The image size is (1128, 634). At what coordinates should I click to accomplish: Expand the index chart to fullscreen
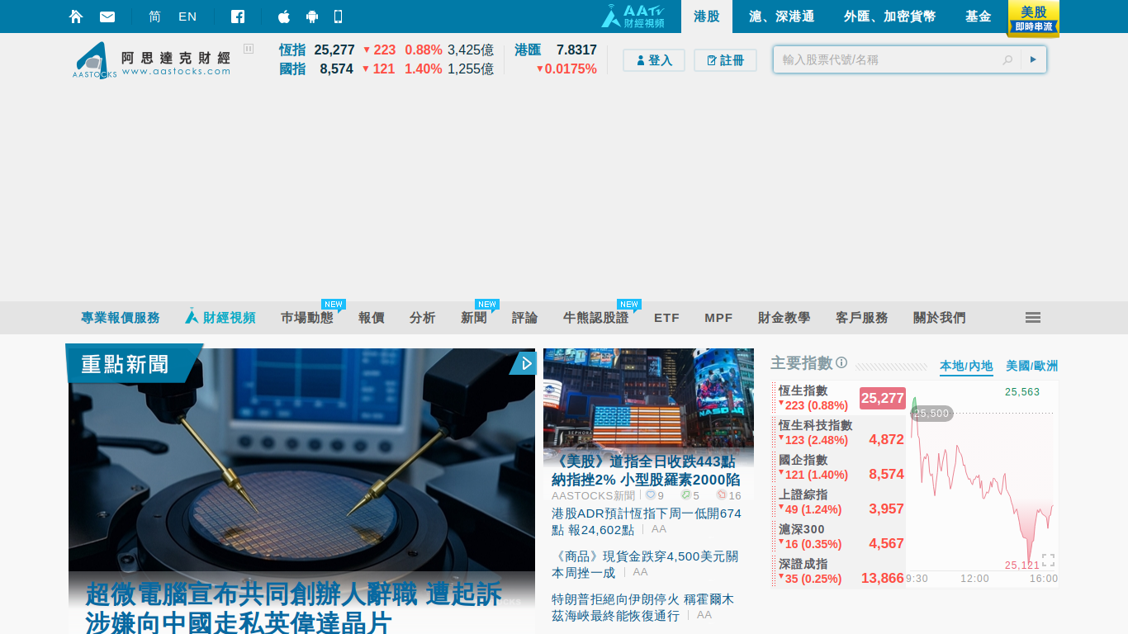[1048, 560]
